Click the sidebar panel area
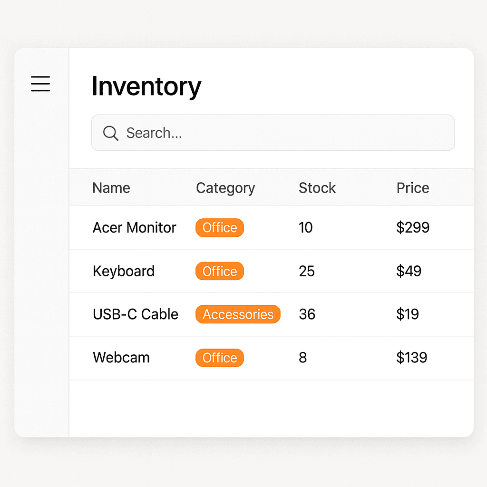Viewport: 487px width, 487px height. (42, 262)
